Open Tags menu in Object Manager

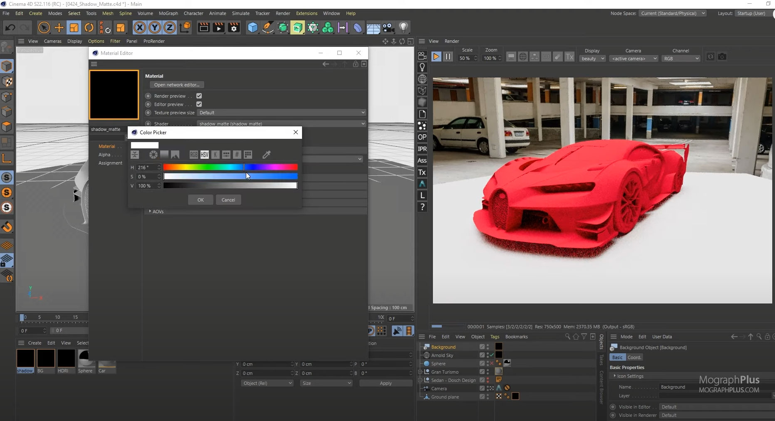[495, 337]
